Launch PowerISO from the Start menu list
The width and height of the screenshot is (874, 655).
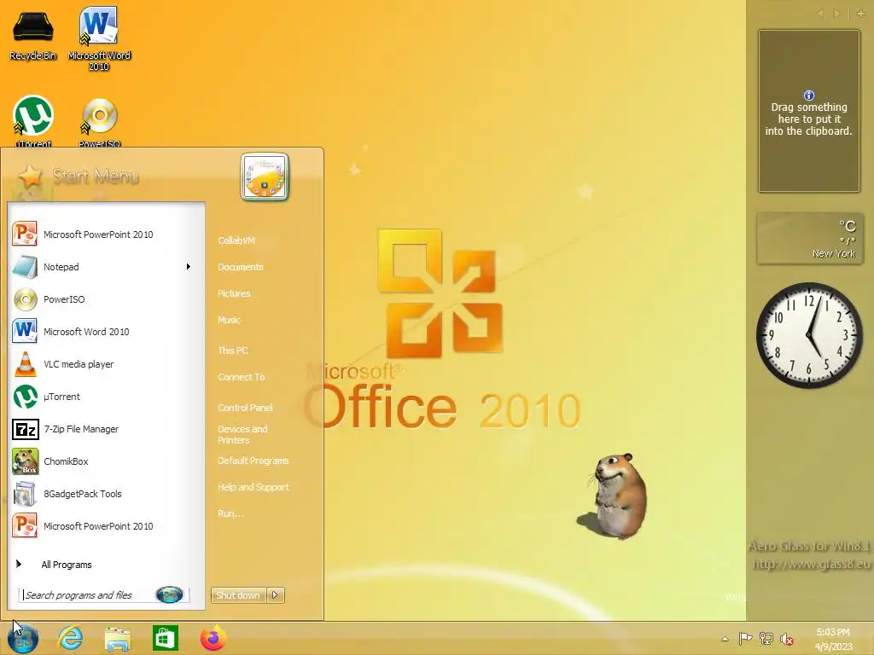coord(106,299)
